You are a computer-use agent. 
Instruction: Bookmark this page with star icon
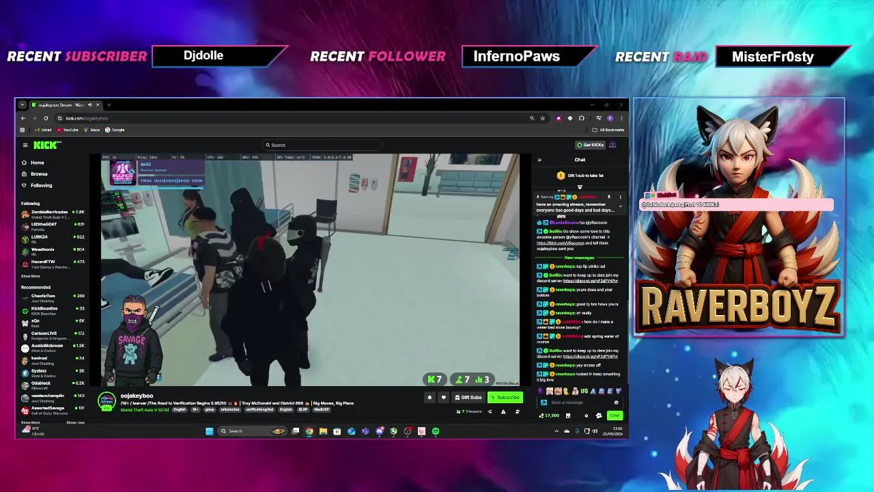coord(543,118)
